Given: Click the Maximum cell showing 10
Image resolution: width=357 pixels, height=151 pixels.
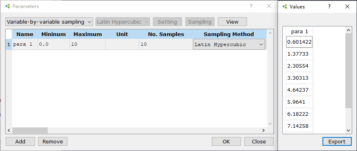Looking at the screenshot, I should (x=87, y=44).
